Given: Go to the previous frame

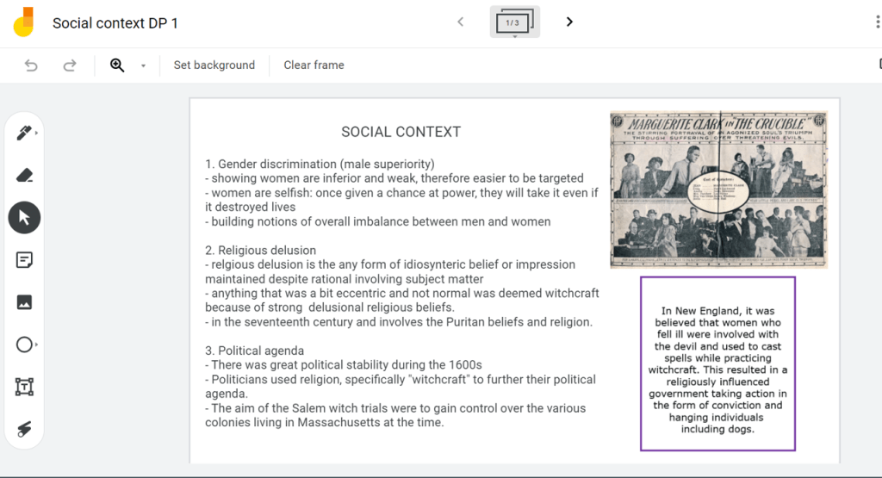Looking at the screenshot, I should [x=461, y=22].
